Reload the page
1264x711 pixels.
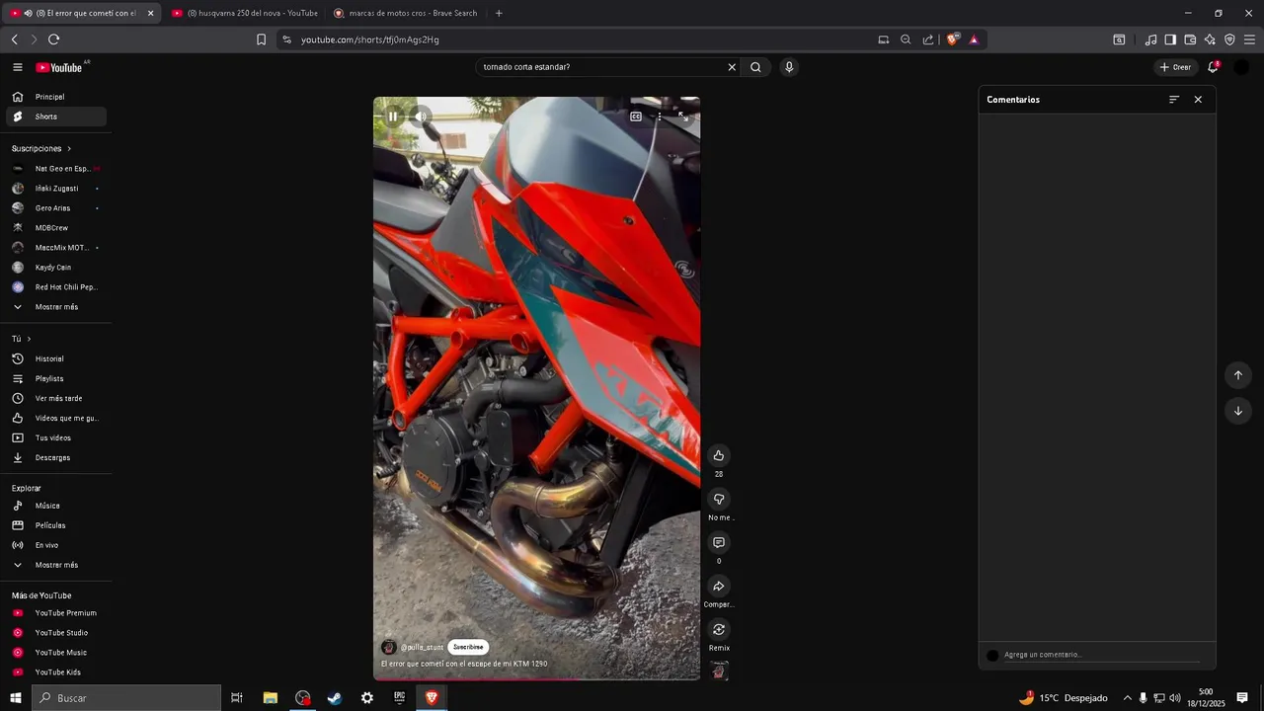pyautogui.click(x=53, y=39)
